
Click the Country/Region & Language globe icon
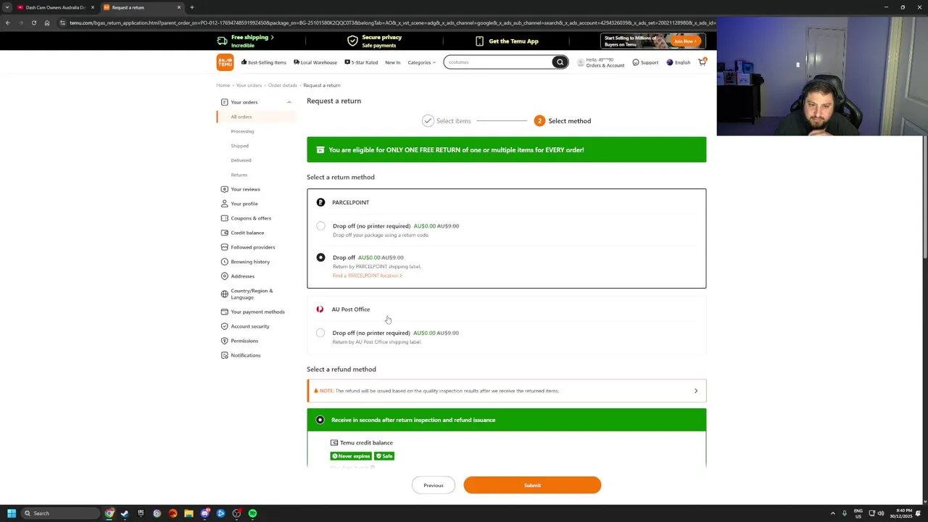(x=224, y=294)
